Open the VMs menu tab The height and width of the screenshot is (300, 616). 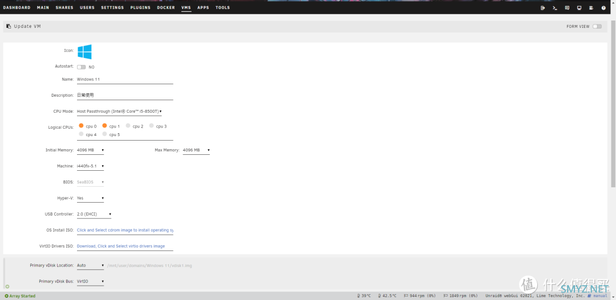pyautogui.click(x=186, y=8)
